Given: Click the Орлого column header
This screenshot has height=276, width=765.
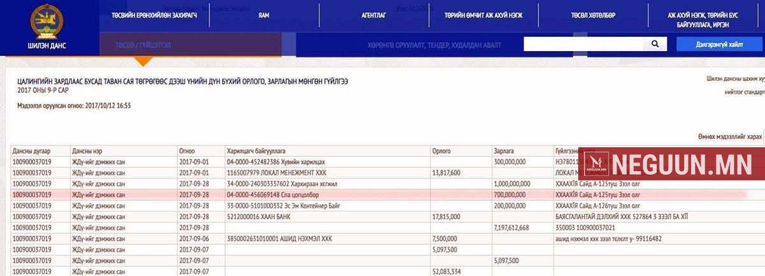Looking at the screenshot, I should click(441, 151).
